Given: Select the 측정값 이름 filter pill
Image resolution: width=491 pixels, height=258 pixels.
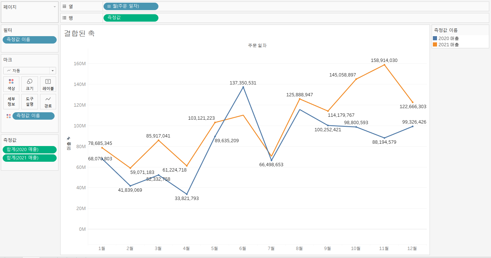Looking at the screenshot, I should click(30, 40).
